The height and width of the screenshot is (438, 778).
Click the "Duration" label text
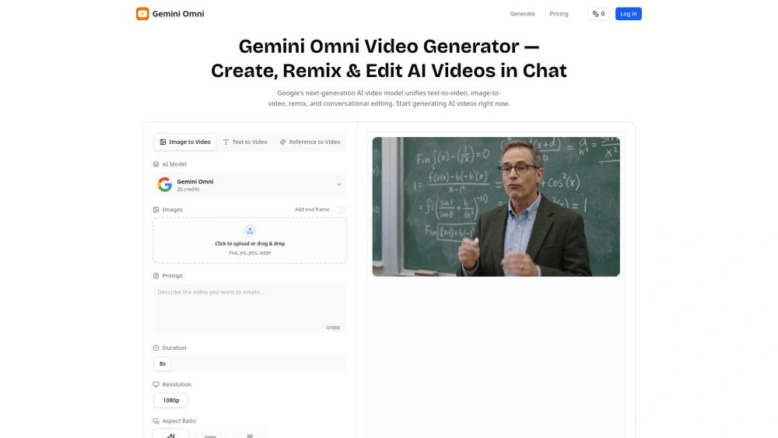pos(174,349)
